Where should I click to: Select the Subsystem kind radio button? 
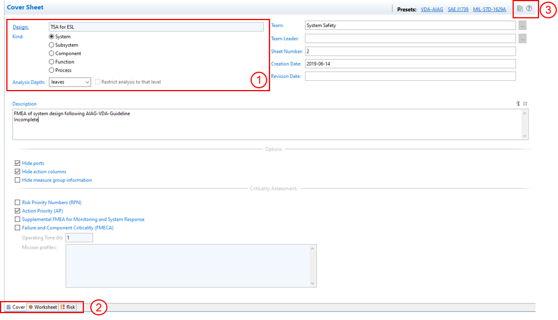[x=52, y=45]
